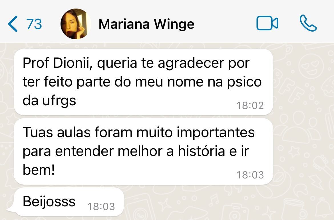Click the 73 unread chats counter
Screen dimensions: 334x220
point(34,24)
